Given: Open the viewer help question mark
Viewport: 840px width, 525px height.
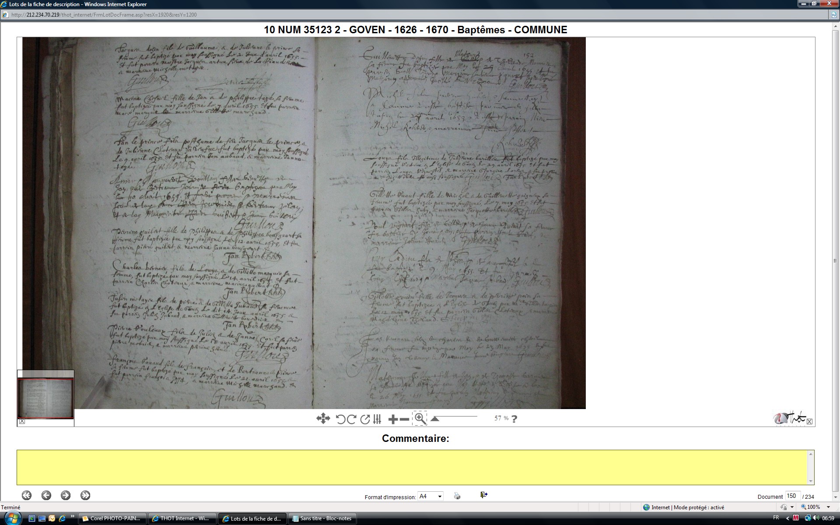Looking at the screenshot, I should (x=514, y=419).
